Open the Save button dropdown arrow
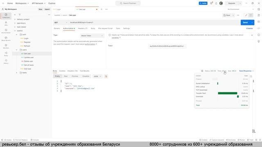Viewport: 262px width, 147px height. (233, 15)
